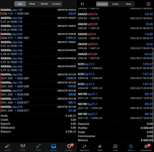Viewport: 154px width, 152px height.
Task: Open XAUUSD sell 0.33 position
Action: tap(115, 46)
